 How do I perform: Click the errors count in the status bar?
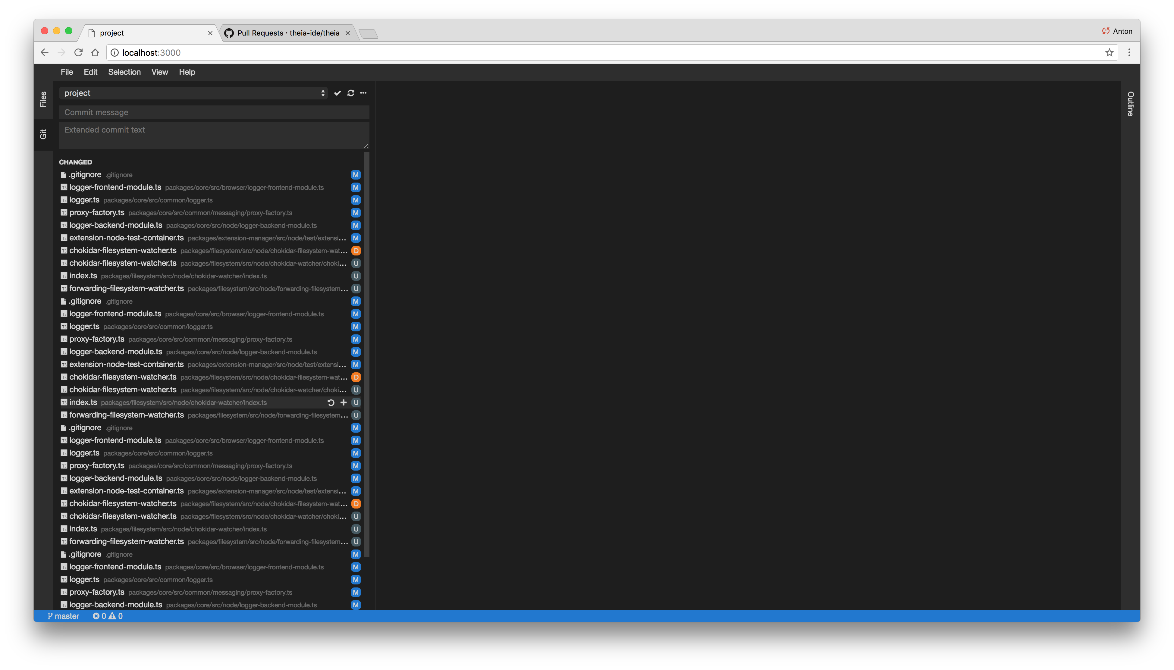pos(100,616)
